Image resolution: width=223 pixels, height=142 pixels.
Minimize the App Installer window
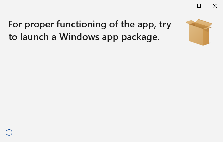[x=183, y=6]
